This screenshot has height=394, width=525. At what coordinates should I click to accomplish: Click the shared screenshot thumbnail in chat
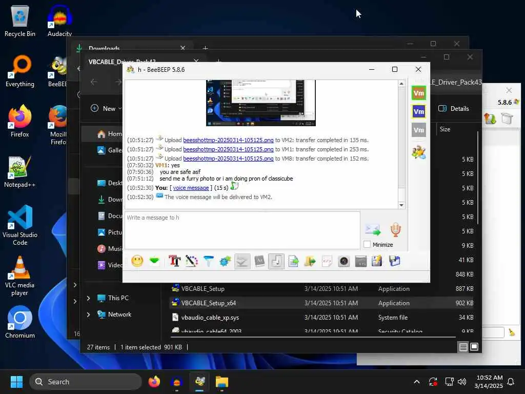pyautogui.click(x=261, y=103)
